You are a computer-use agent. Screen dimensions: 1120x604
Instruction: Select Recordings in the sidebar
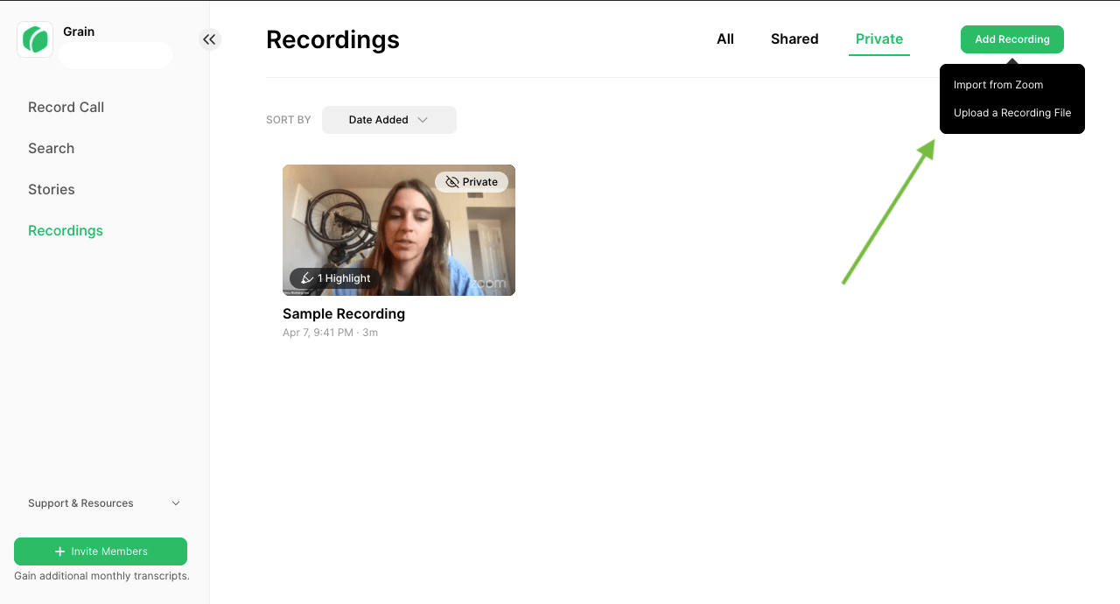[65, 230]
